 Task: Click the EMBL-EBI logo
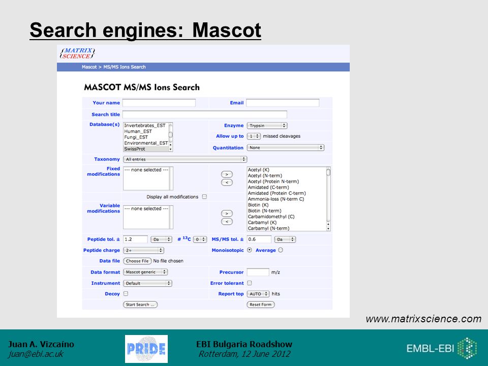(x=442, y=348)
